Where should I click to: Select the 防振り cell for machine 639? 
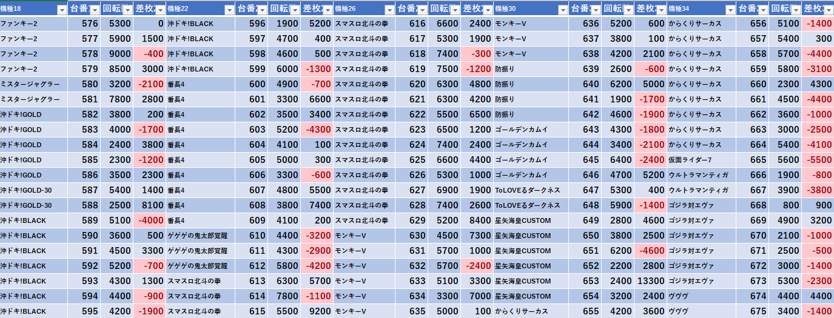point(531,69)
